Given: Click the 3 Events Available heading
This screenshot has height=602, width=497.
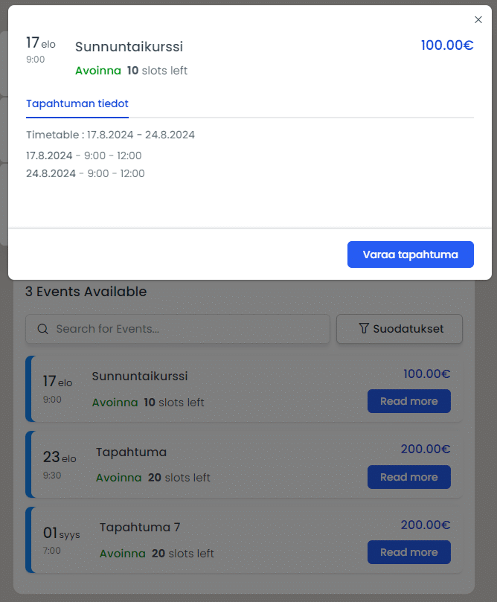Looking at the screenshot, I should point(84,291).
